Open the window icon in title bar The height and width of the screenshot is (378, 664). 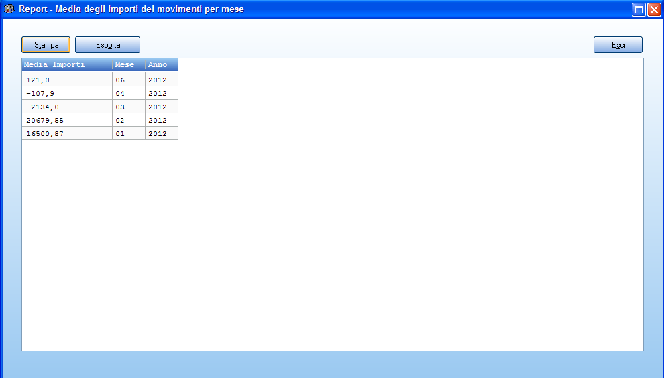(x=9, y=9)
